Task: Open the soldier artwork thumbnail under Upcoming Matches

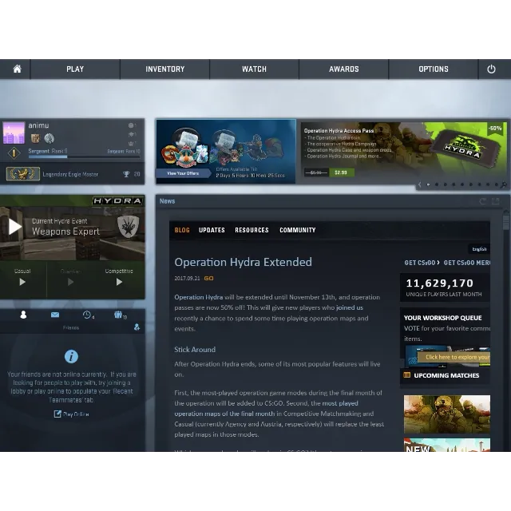Action: (x=447, y=414)
